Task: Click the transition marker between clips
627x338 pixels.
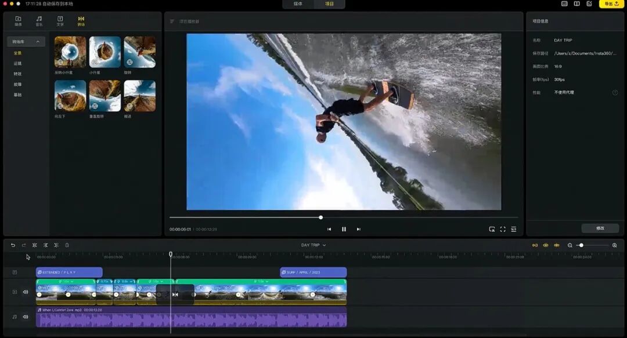Action: click(x=175, y=295)
